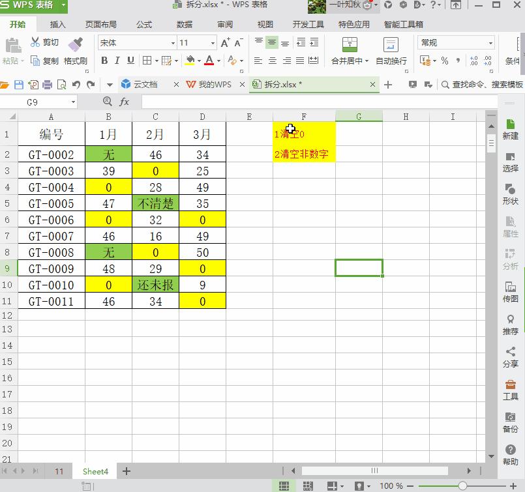Open the Name Box G9 dropdown
The image size is (525, 492).
click(x=73, y=102)
